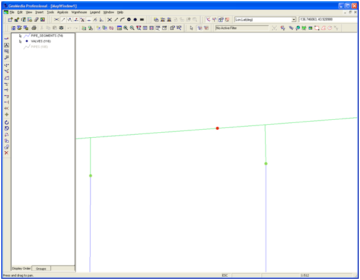Select the Display Order tab
360x280 pixels.
coord(21,268)
